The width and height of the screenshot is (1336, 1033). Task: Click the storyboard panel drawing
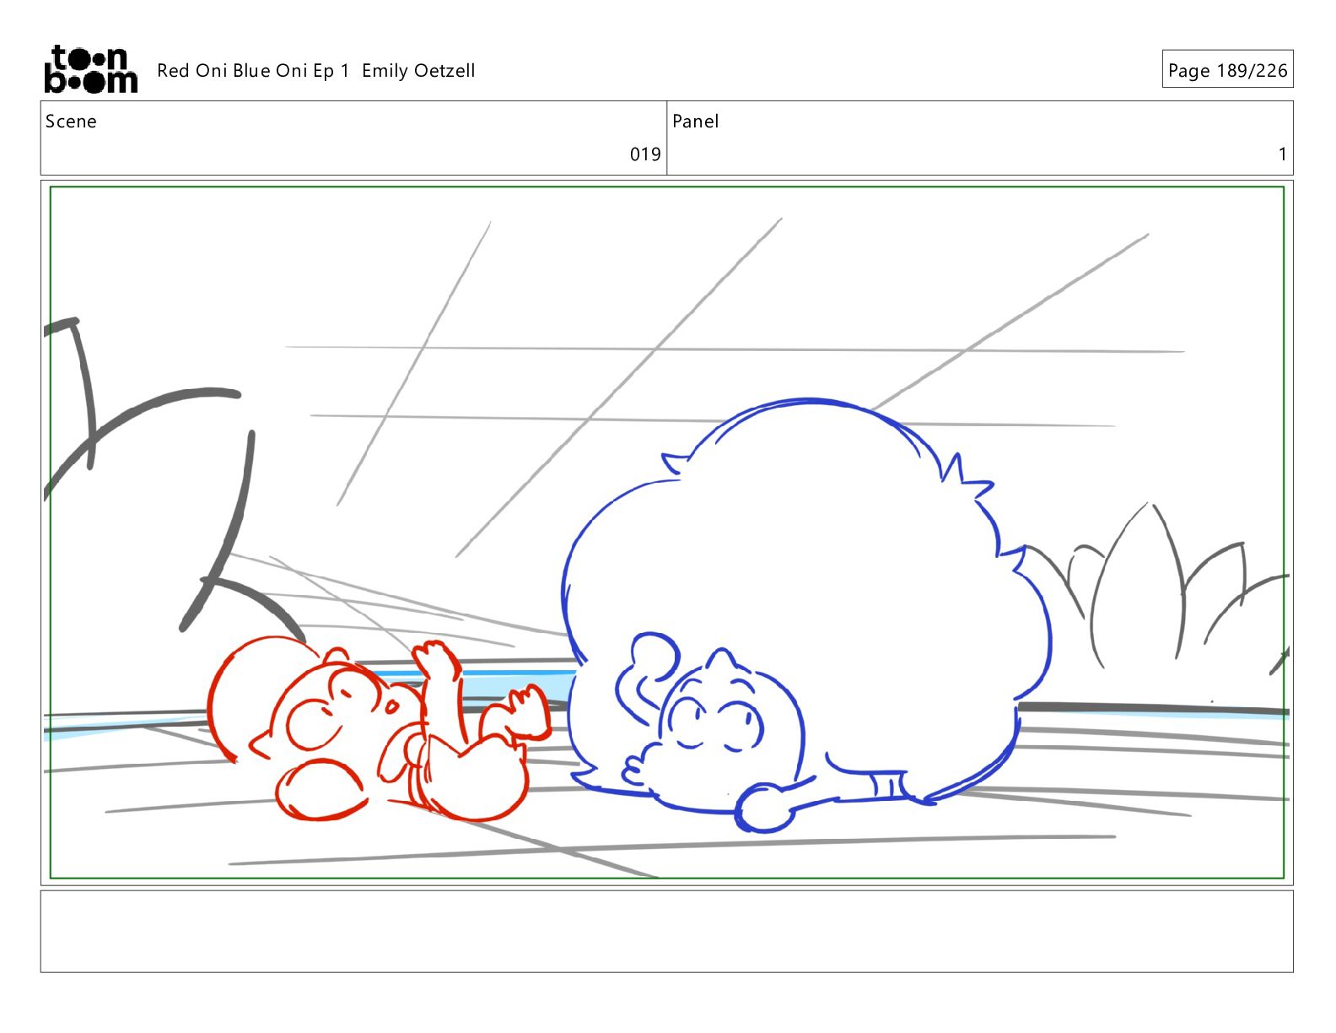(667, 533)
